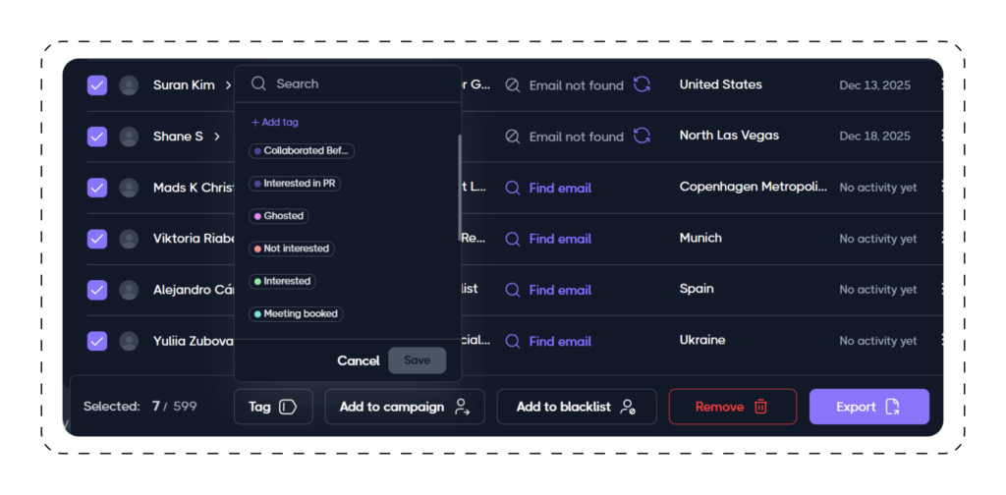Image resolution: width=1006 pixels, height=495 pixels.
Task: Click Find email link for Spain row
Action: click(x=560, y=290)
